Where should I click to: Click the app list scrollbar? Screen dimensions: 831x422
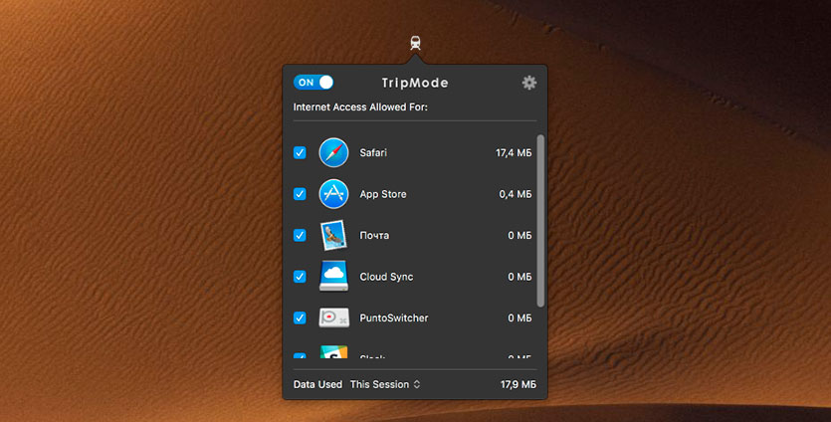(x=540, y=221)
